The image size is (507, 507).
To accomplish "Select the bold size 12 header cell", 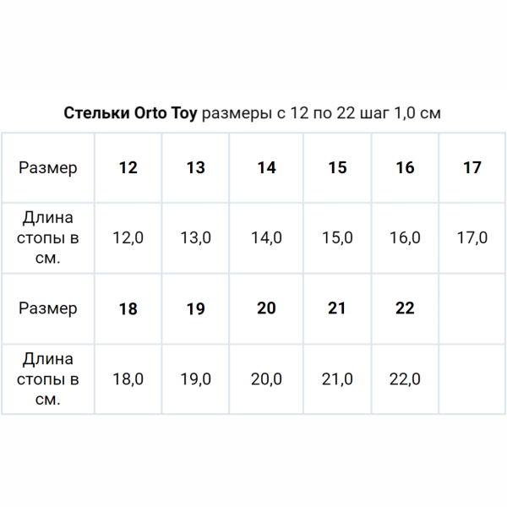I will click(128, 167).
